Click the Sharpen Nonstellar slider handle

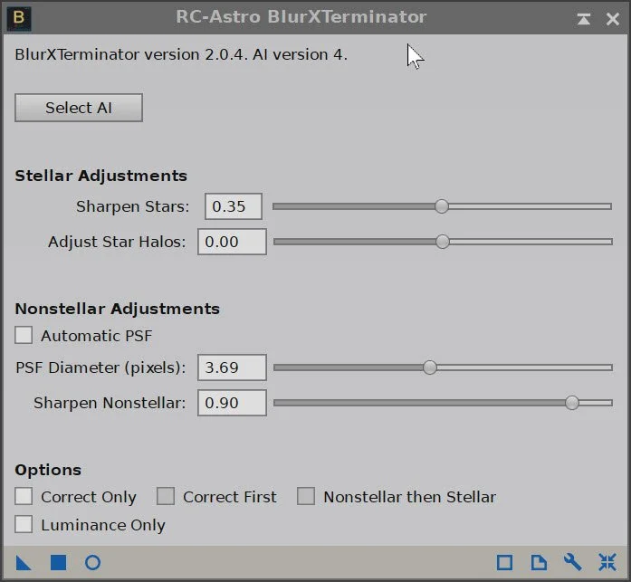click(572, 403)
